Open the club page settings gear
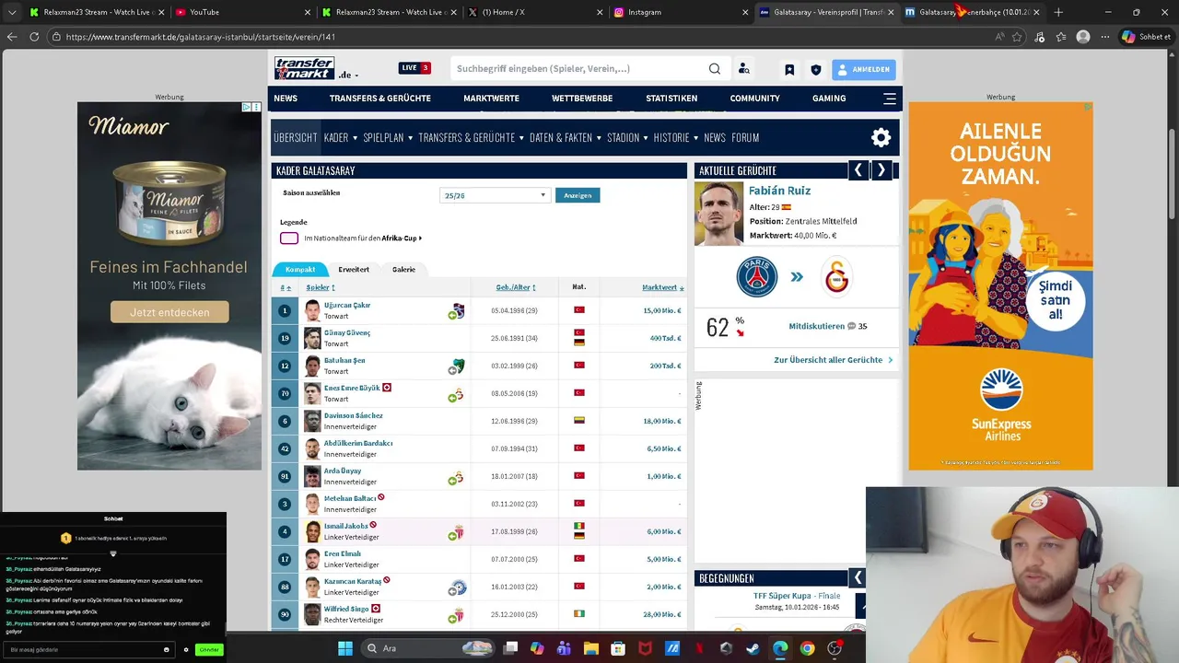 click(881, 137)
